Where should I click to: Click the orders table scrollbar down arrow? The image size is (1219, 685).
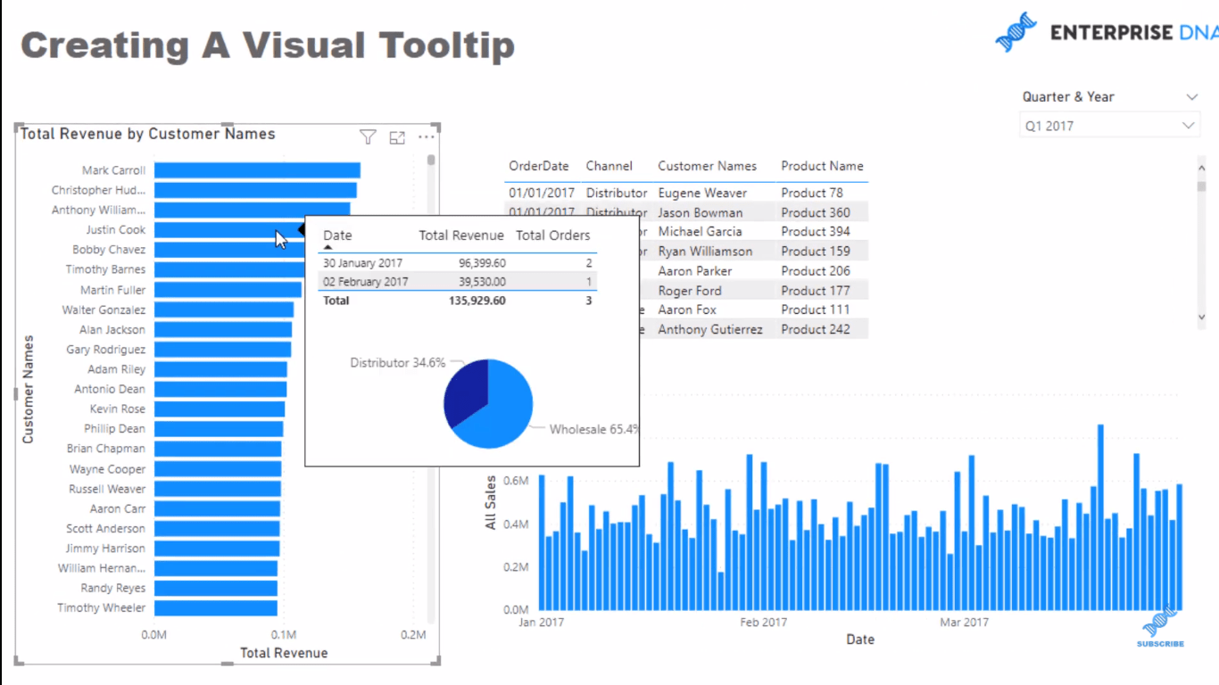click(x=1201, y=317)
